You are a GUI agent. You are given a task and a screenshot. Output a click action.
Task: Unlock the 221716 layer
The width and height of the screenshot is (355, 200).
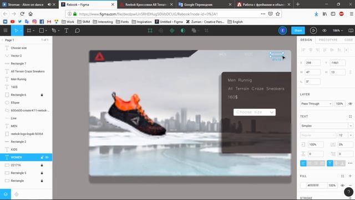point(42,165)
